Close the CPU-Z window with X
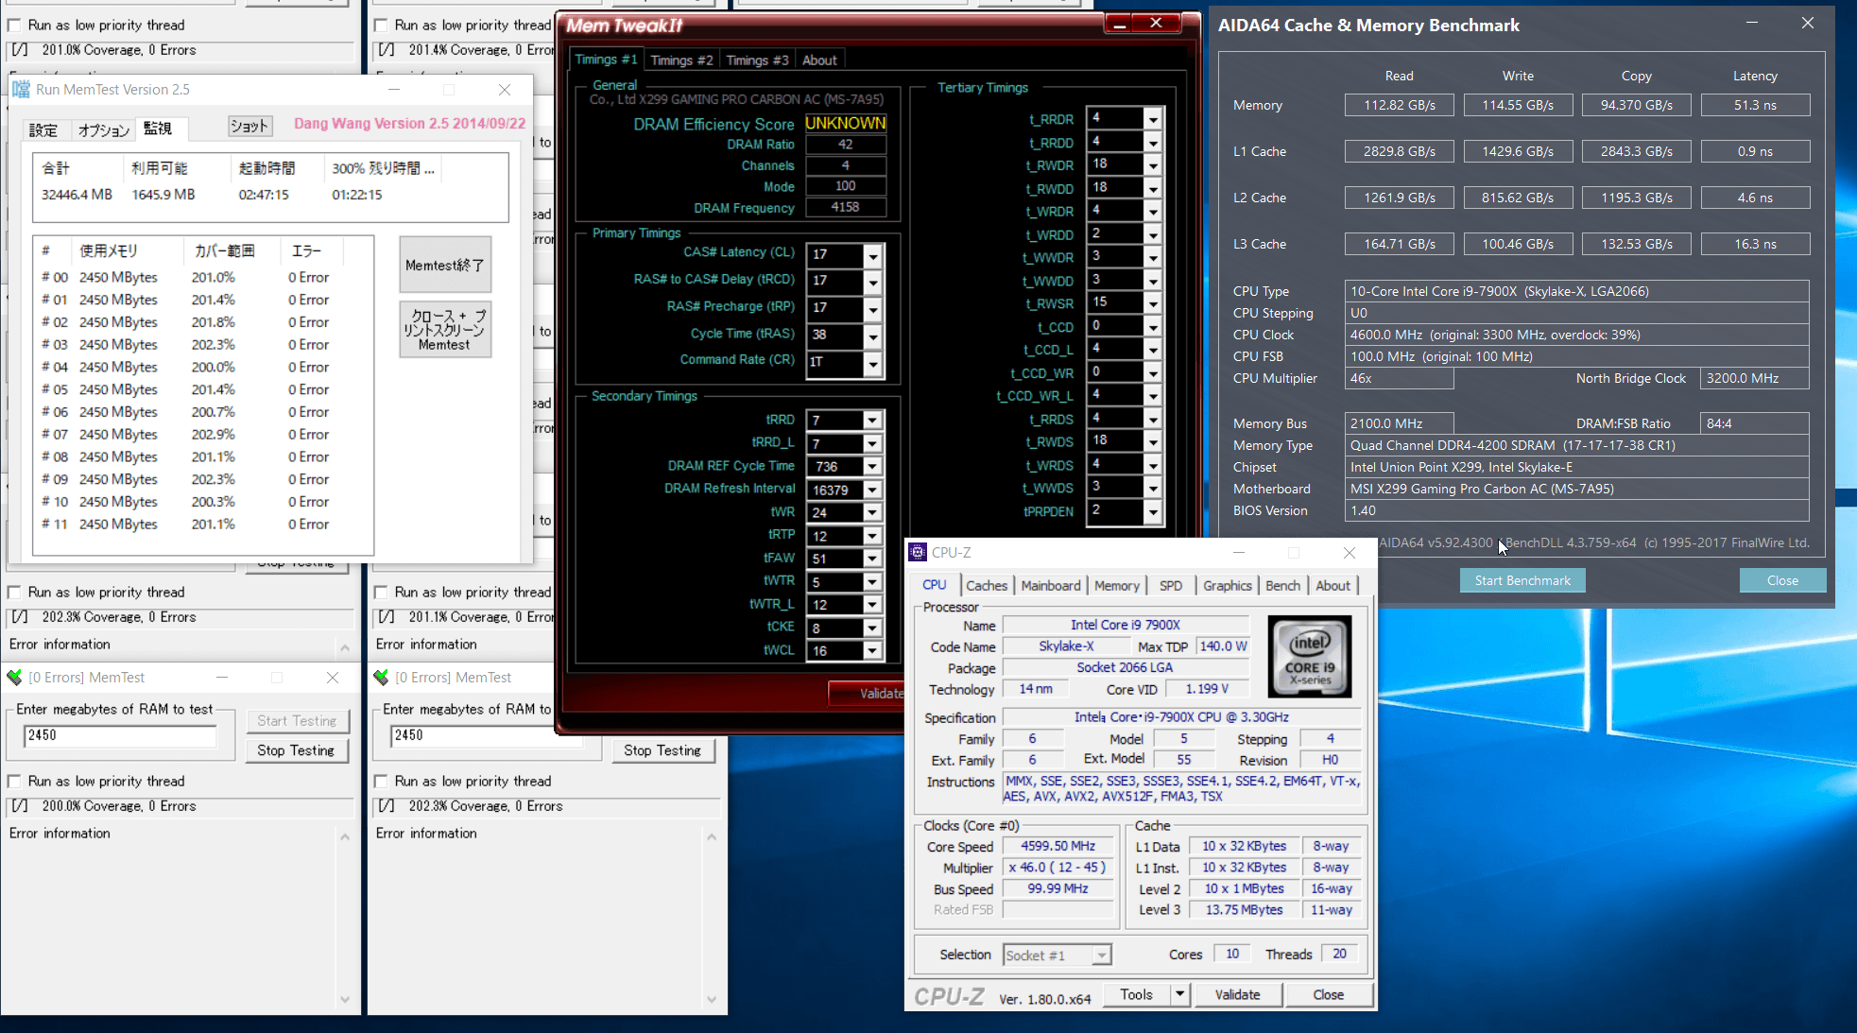1857x1033 pixels. (x=1350, y=552)
